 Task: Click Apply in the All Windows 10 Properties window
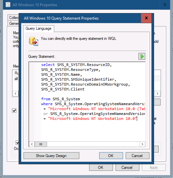click(x=154, y=168)
